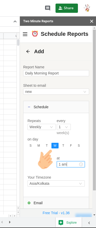Click the Report Name input field

[x=56, y=73]
